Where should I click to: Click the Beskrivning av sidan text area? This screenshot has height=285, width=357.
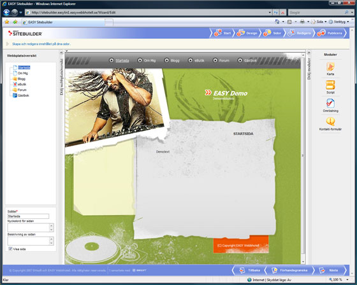click(28, 241)
